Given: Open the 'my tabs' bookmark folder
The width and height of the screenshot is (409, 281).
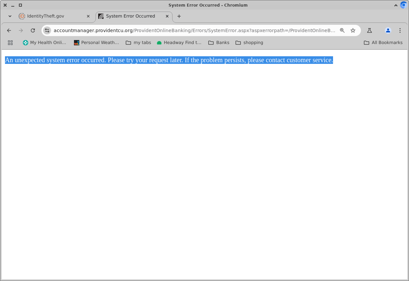Looking at the screenshot, I should click(x=138, y=43).
